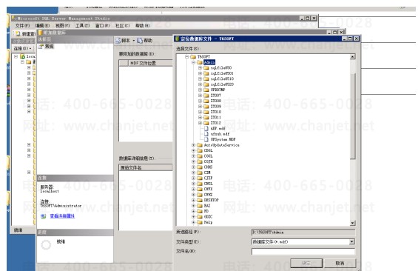Click the New Query (新建查询) toolbar icon
Image resolution: width=418 pixels, height=271 pixels.
pos(18,33)
